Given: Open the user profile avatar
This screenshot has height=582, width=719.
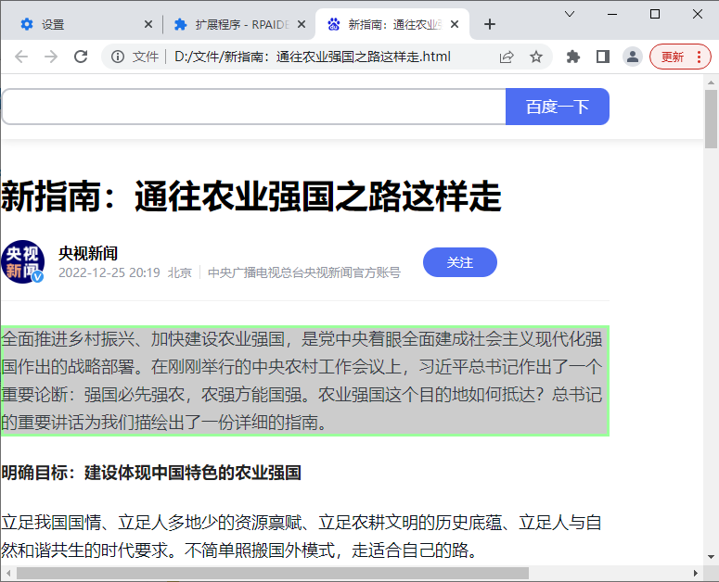Looking at the screenshot, I should pos(633,57).
